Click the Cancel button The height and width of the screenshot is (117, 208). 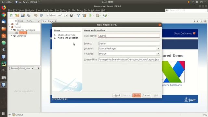pos(147,95)
